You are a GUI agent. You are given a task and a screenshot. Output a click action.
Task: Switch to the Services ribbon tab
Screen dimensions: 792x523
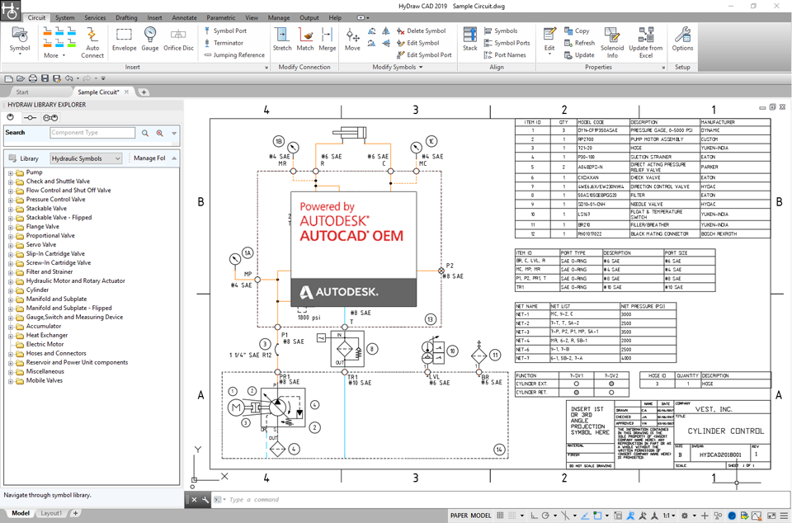95,17
